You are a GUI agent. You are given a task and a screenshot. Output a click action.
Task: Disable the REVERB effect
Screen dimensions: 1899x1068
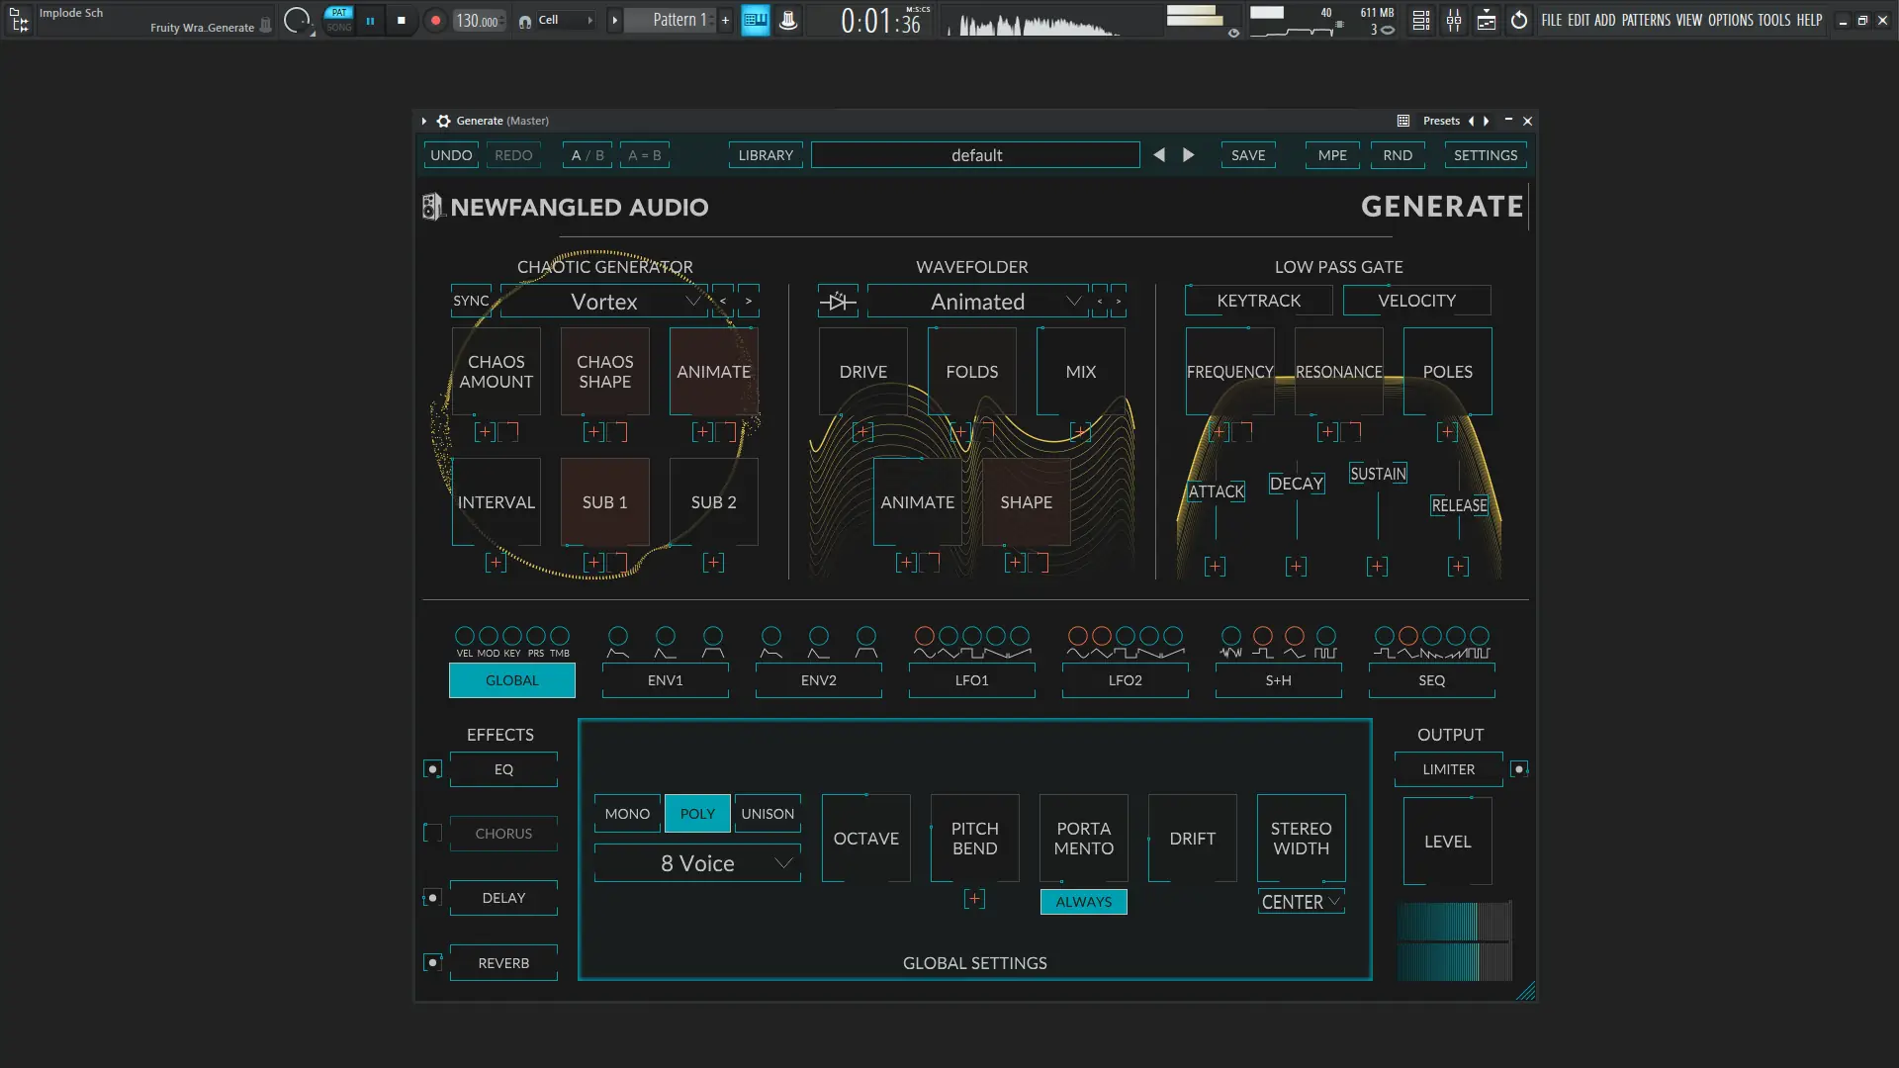click(x=431, y=962)
